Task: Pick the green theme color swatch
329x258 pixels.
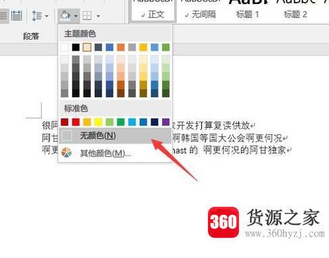Action: tap(166, 47)
